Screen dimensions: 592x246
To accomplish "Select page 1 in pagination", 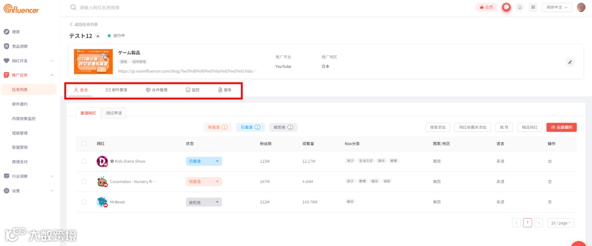I will (527, 222).
